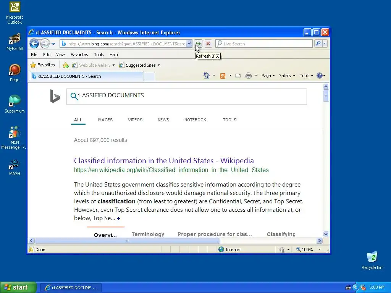391x293 pixels.
Task: Switch to VIDEOS results
Action: (x=135, y=120)
